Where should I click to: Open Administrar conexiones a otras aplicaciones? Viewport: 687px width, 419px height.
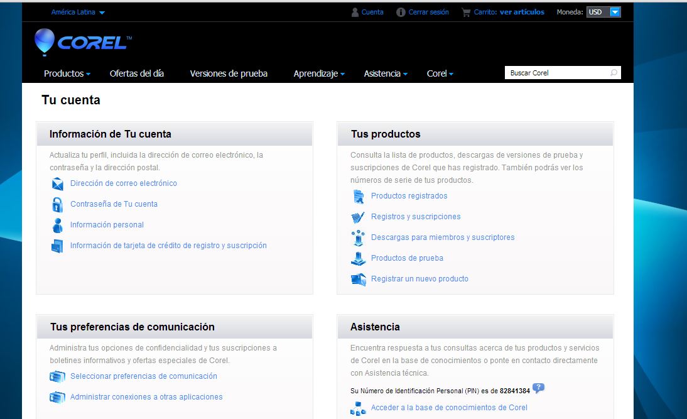pyautogui.click(x=146, y=397)
